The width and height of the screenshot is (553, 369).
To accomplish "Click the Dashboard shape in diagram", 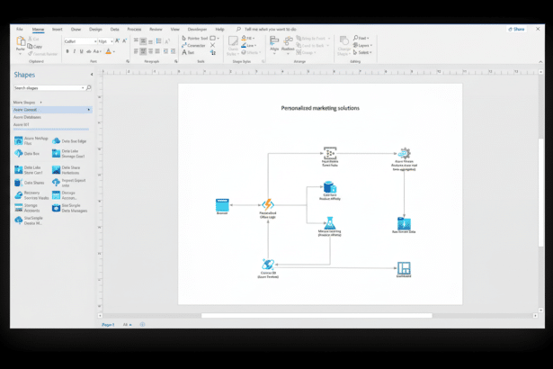I will (x=404, y=268).
